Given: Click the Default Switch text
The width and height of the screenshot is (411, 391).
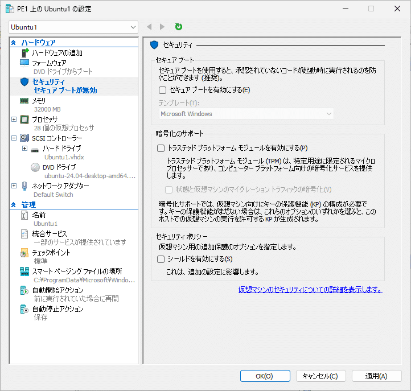Looking at the screenshot, I should coord(54,195).
